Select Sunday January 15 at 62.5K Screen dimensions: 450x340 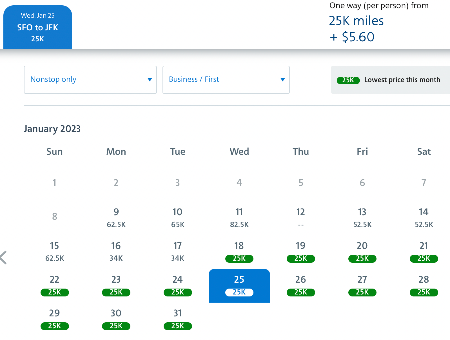(x=55, y=252)
